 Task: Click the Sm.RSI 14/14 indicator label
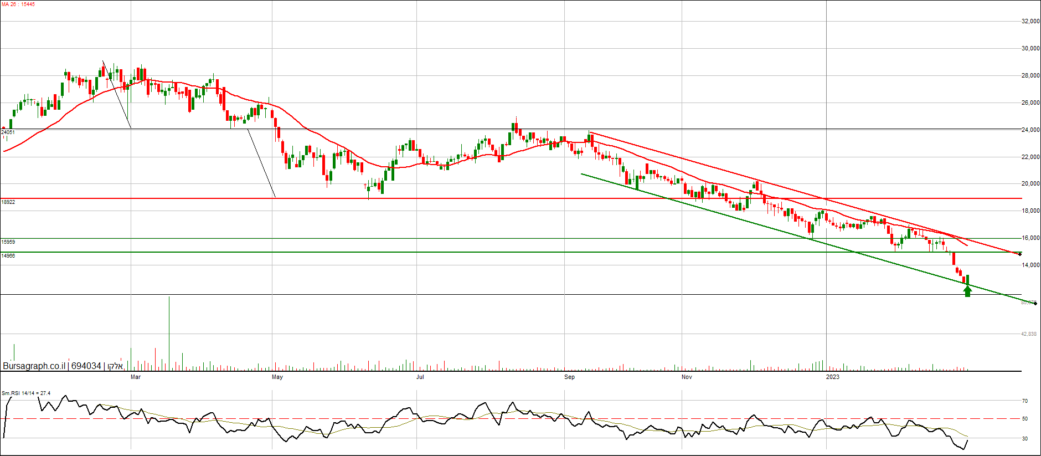point(26,393)
